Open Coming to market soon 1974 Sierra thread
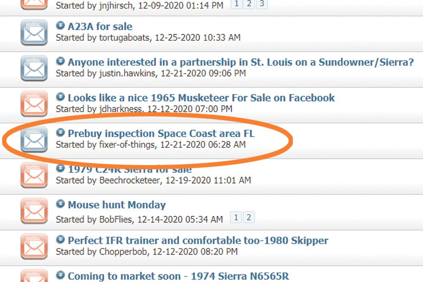423x282 pixels. [178, 276]
